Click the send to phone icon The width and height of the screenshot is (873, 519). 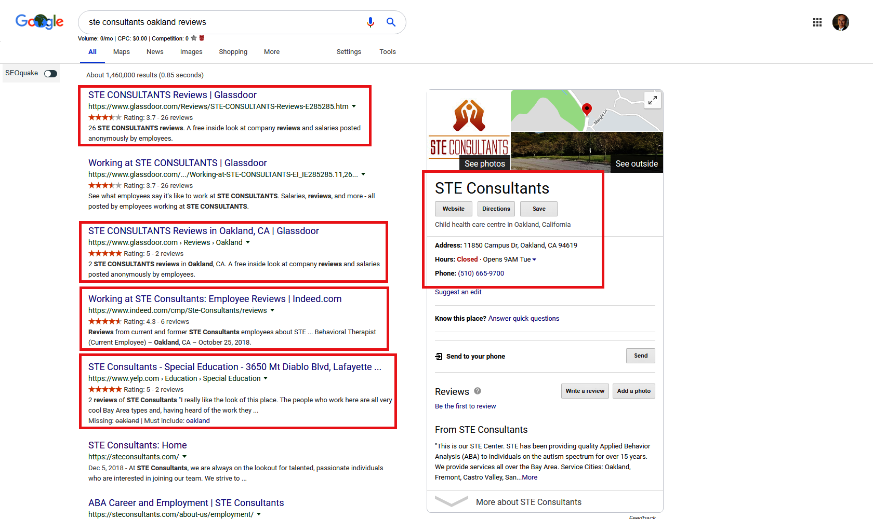tap(439, 357)
